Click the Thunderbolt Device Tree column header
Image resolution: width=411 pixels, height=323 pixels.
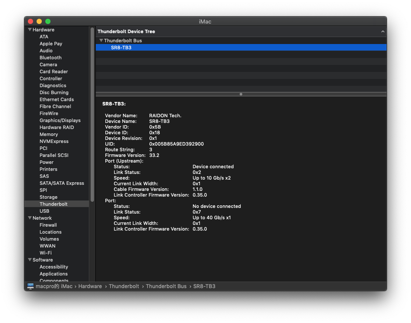pos(126,31)
